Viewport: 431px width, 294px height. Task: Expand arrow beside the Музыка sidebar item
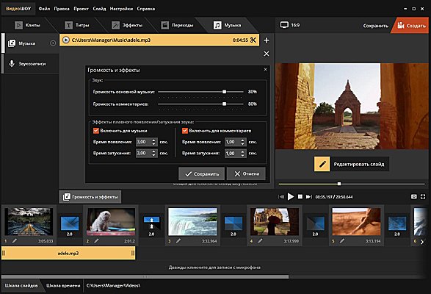coord(53,43)
